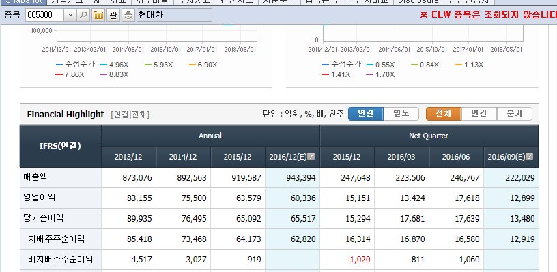Click the 2014/12 column header
The width and height of the screenshot is (557, 272).
[x=184, y=157]
